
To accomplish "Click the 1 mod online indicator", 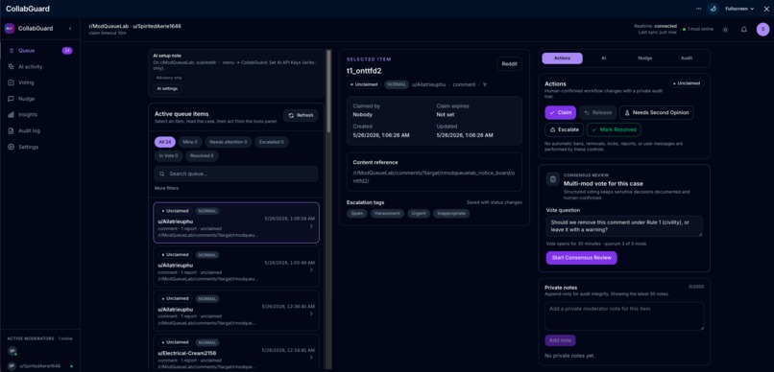I will pyautogui.click(x=698, y=29).
